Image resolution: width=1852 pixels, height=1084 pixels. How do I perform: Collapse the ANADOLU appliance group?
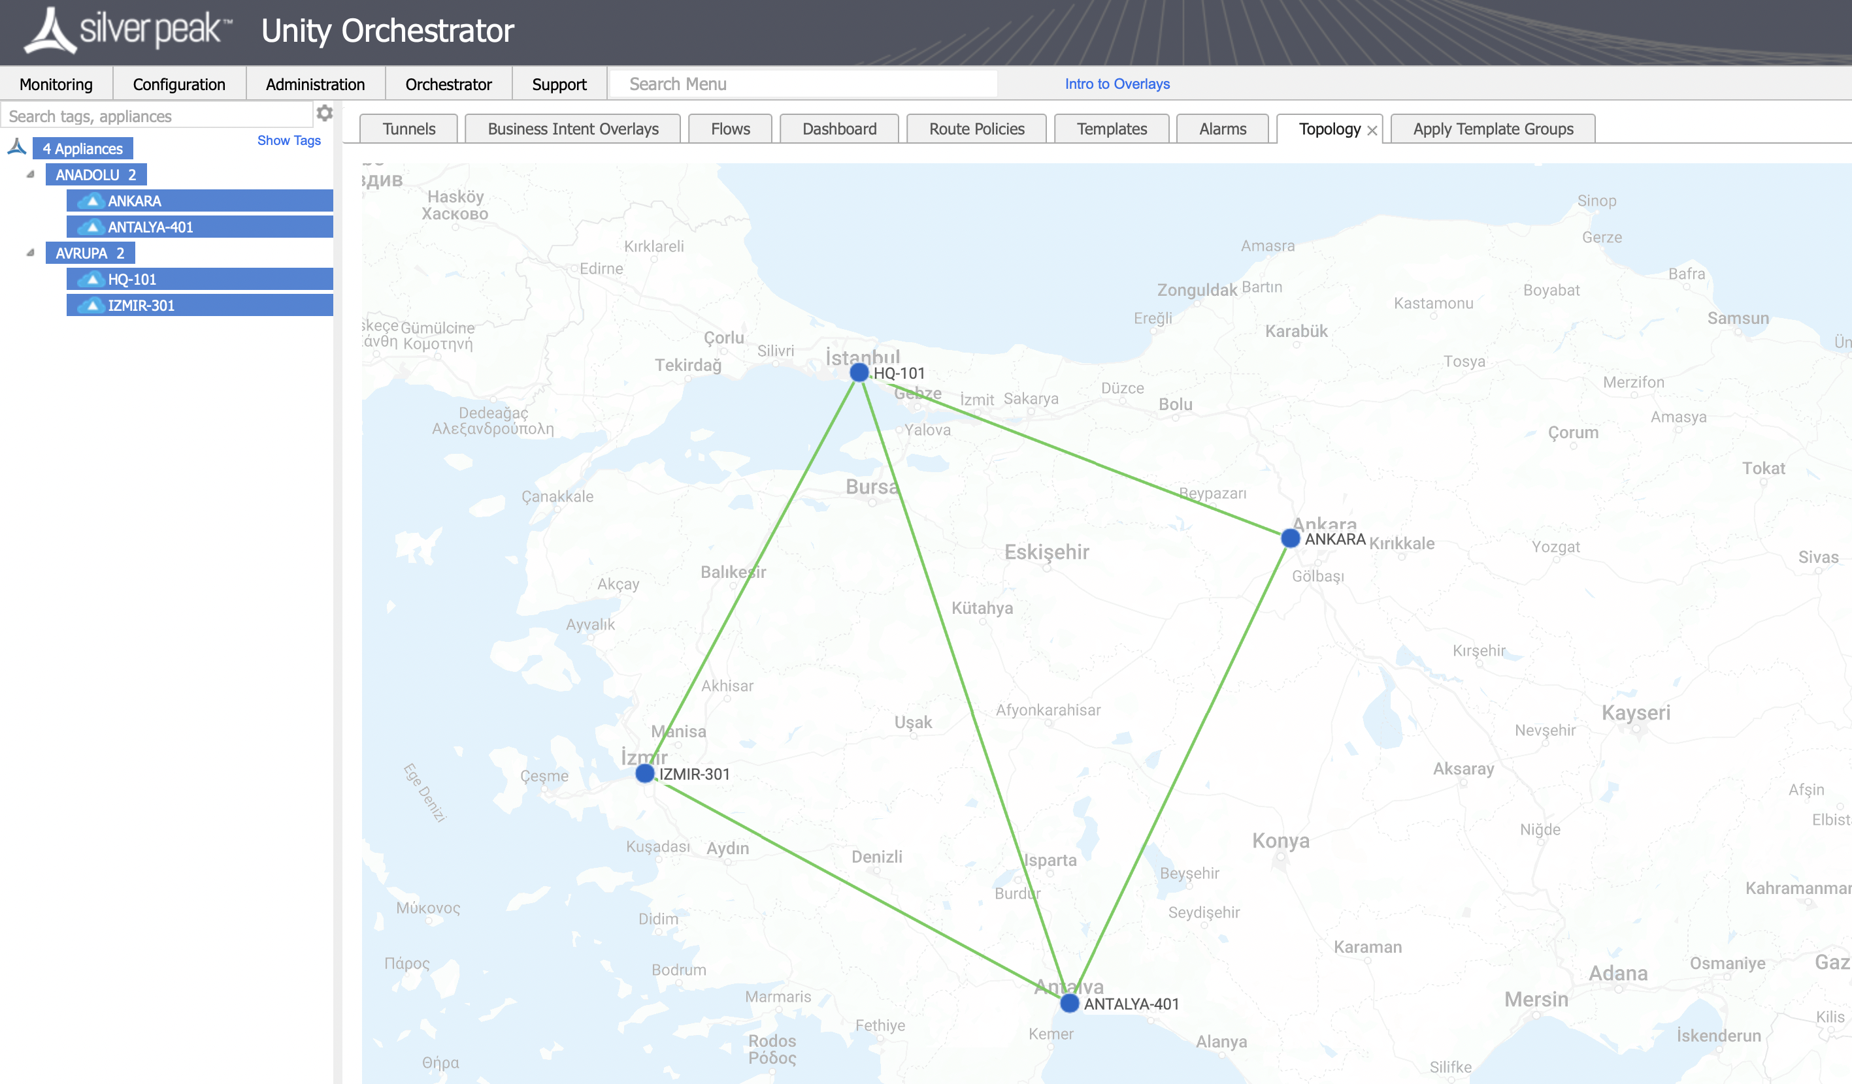coord(29,174)
